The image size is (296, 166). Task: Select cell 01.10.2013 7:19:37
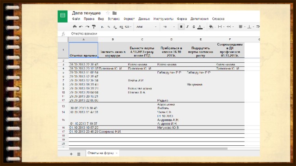point(83,120)
